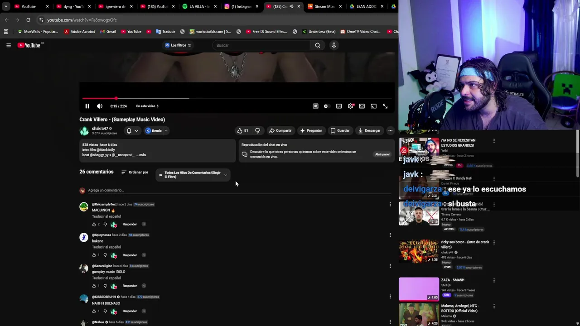This screenshot has height=326, width=580.
Task: Enter fullscreen mode in the player
Action: coord(385,106)
